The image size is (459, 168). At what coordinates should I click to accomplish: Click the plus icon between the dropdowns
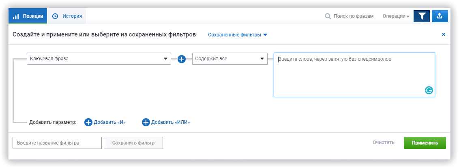tap(182, 59)
